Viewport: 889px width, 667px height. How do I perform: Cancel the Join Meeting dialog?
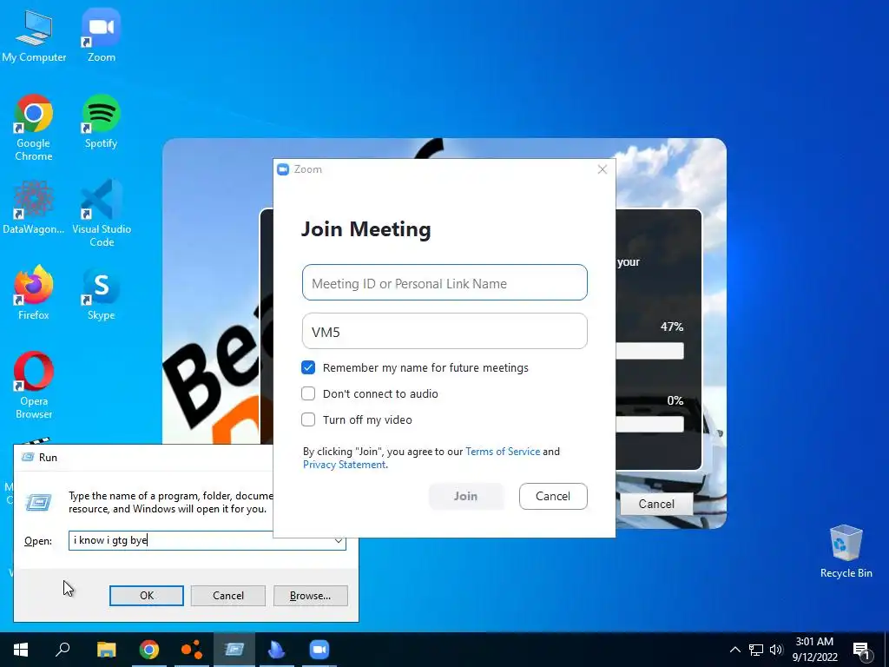pyautogui.click(x=553, y=496)
